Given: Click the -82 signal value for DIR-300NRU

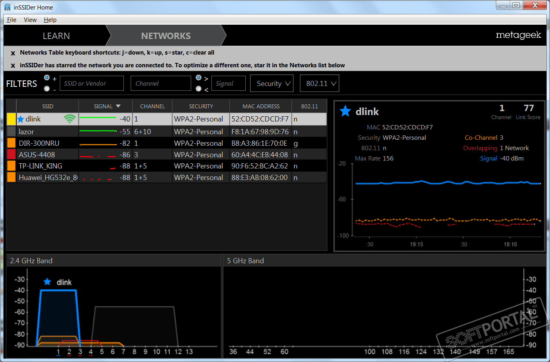Looking at the screenshot, I should pos(125,143).
